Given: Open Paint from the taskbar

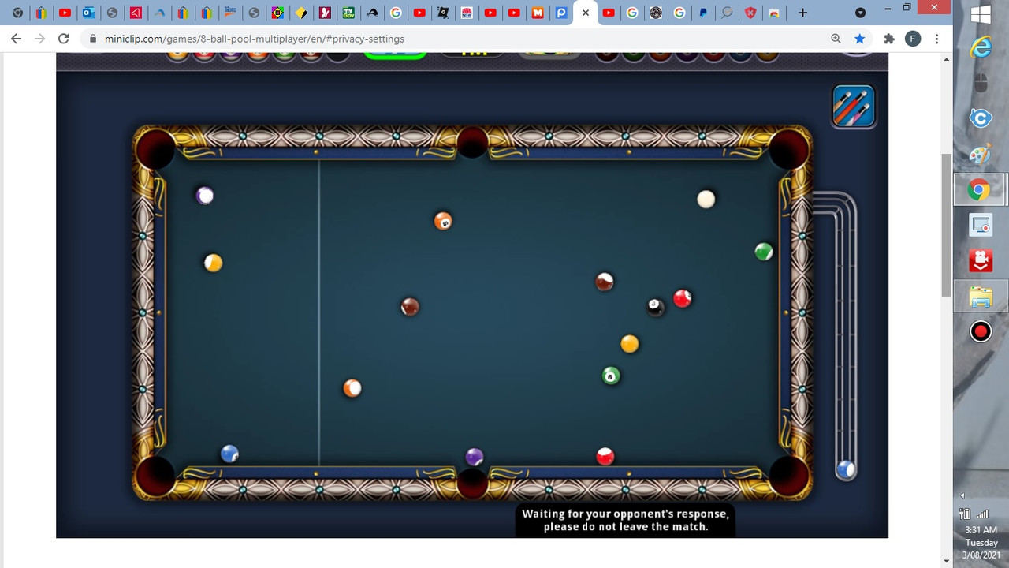Looking at the screenshot, I should pyautogui.click(x=981, y=154).
